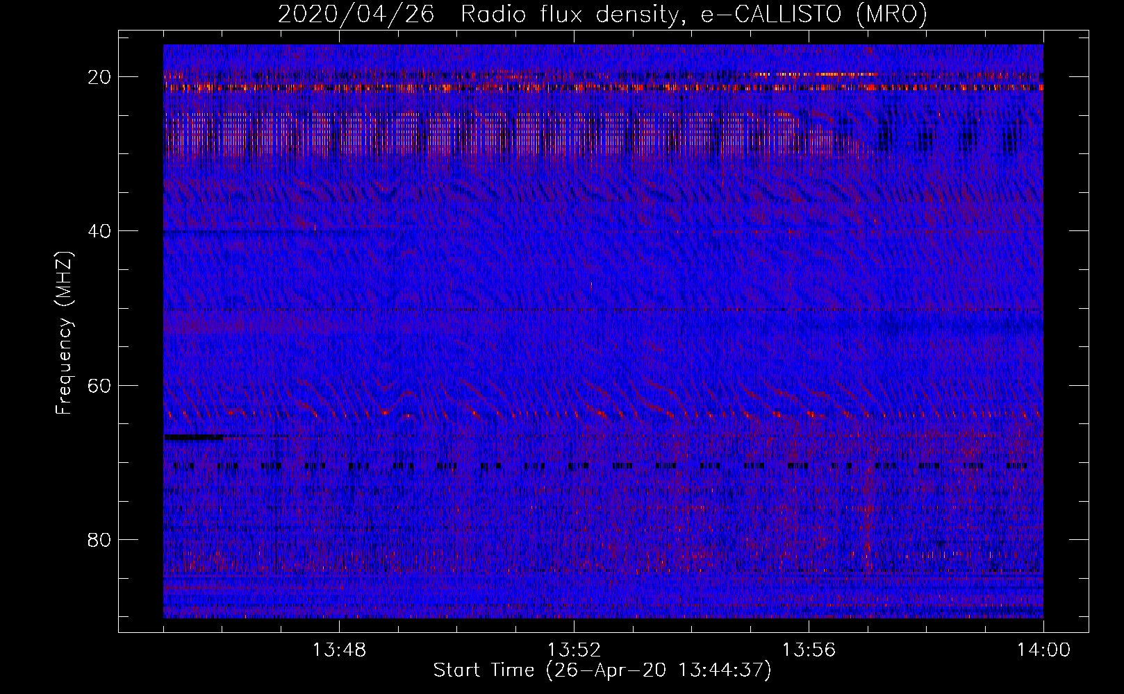Click the 'Frequency (MHZ)' axis label
The width and height of the screenshot is (1124, 694).
pyautogui.click(x=64, y=333)
